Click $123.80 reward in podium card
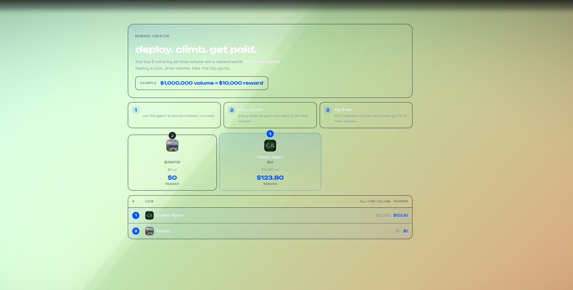The image size is (573, 290). coord(270,178)
